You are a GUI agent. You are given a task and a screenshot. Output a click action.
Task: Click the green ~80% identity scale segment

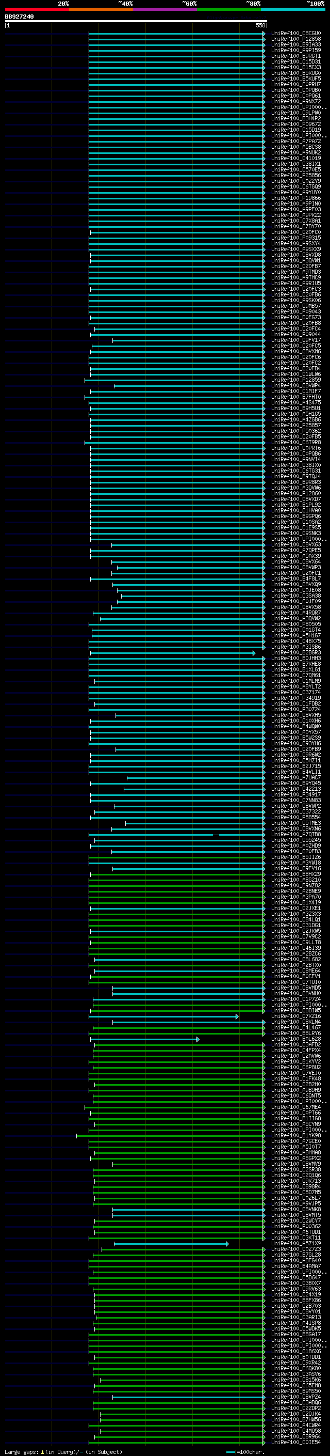(229, 9)
